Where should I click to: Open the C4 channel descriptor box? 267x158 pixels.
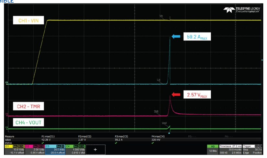click(x=75, y=150)
